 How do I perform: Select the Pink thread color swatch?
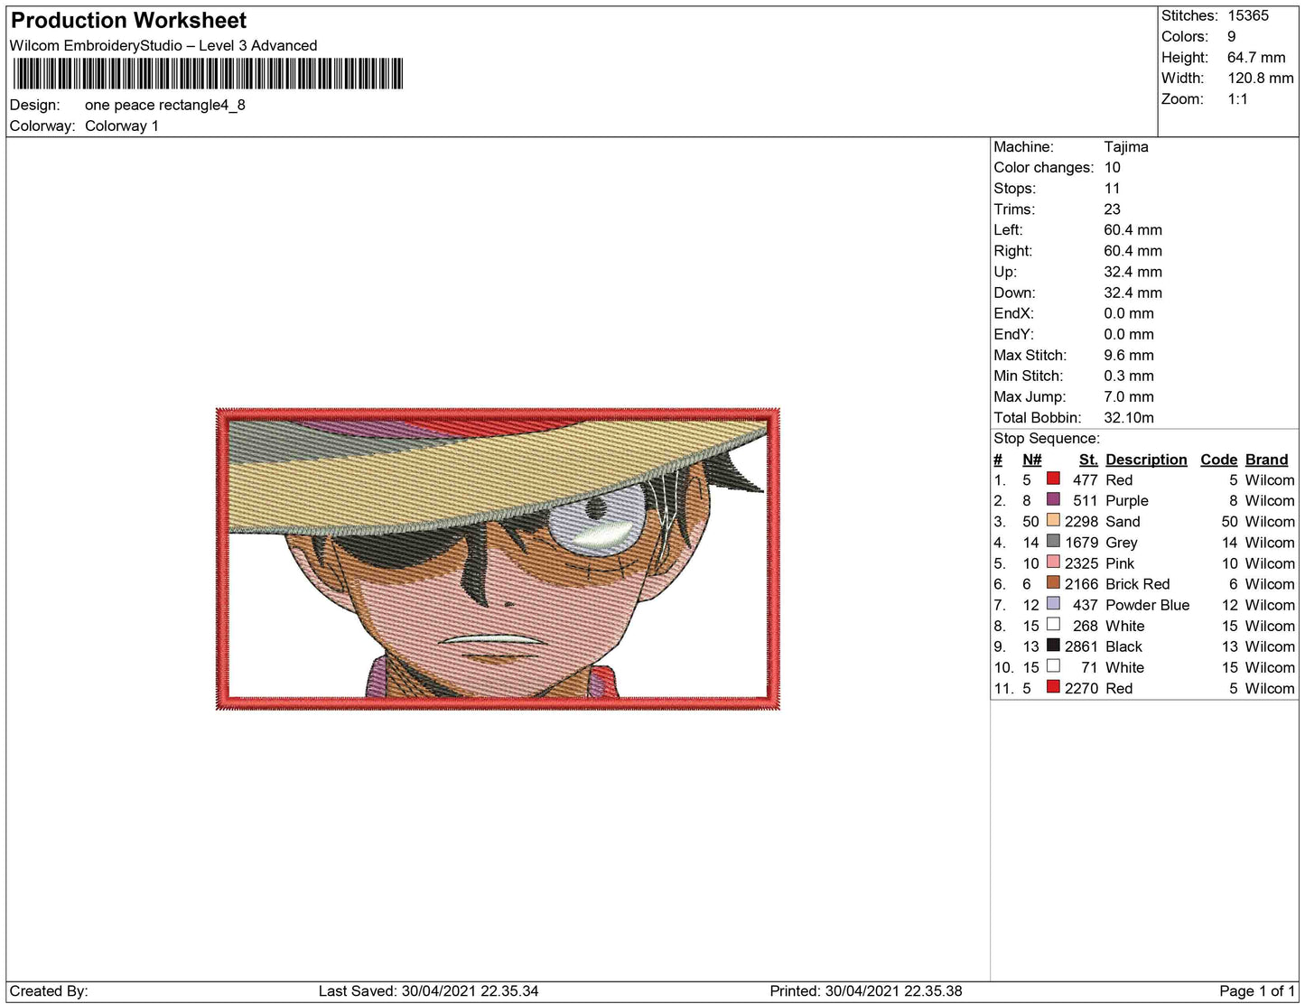1053,562
